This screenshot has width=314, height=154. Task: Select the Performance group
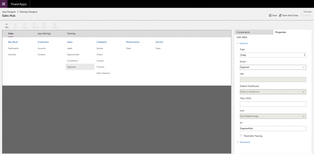pyautogui.click(x=132, y=42)
